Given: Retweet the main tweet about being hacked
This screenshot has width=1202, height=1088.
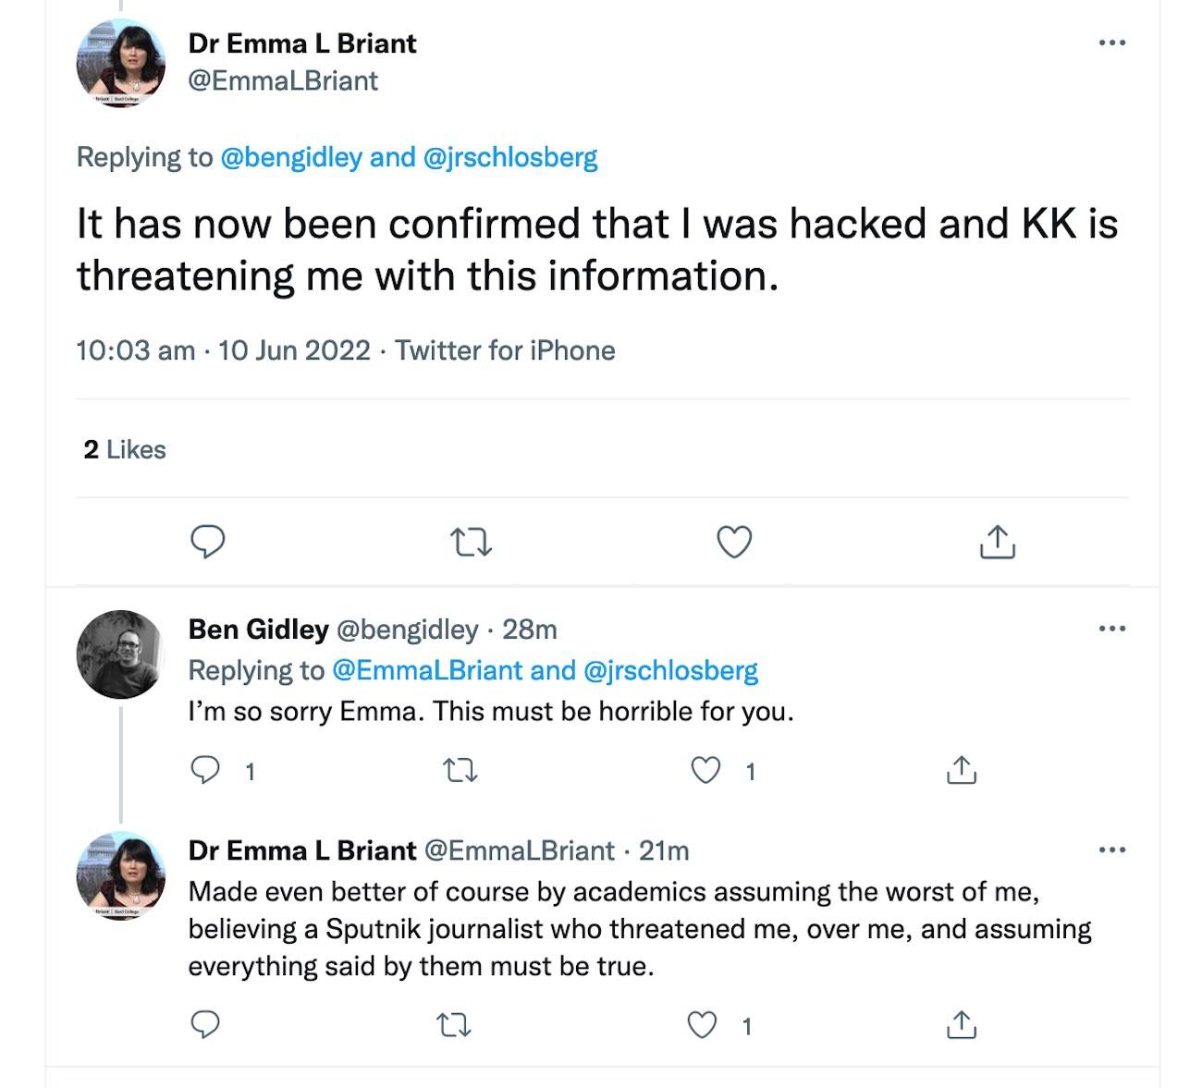Looking at the screenshot, I should (x=471, y=542).
